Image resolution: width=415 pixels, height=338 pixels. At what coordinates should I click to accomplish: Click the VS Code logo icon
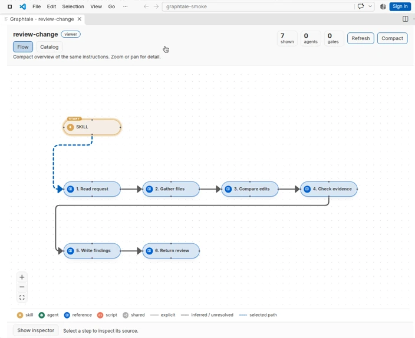point(23,6)
